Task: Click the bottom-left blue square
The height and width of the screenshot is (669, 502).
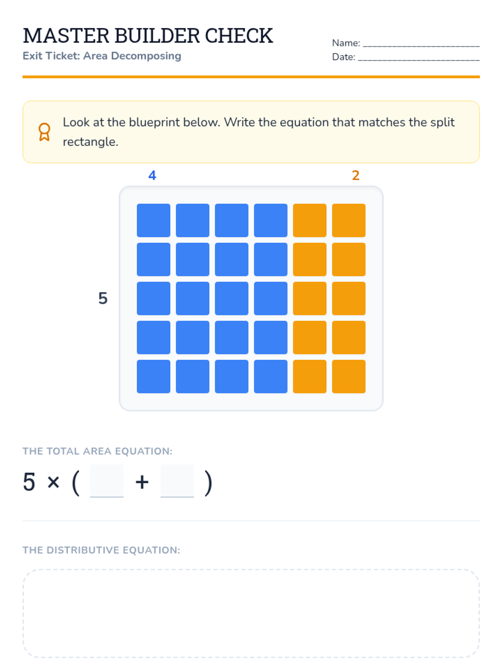Action: click(154, 376)
